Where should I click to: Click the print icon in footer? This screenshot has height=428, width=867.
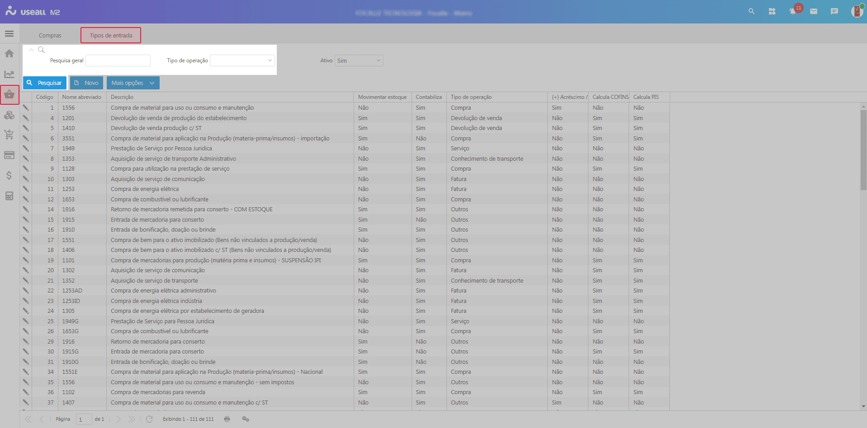point(227,419)
